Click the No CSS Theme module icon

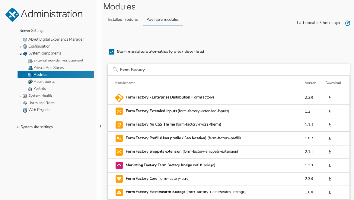point(119,125)
